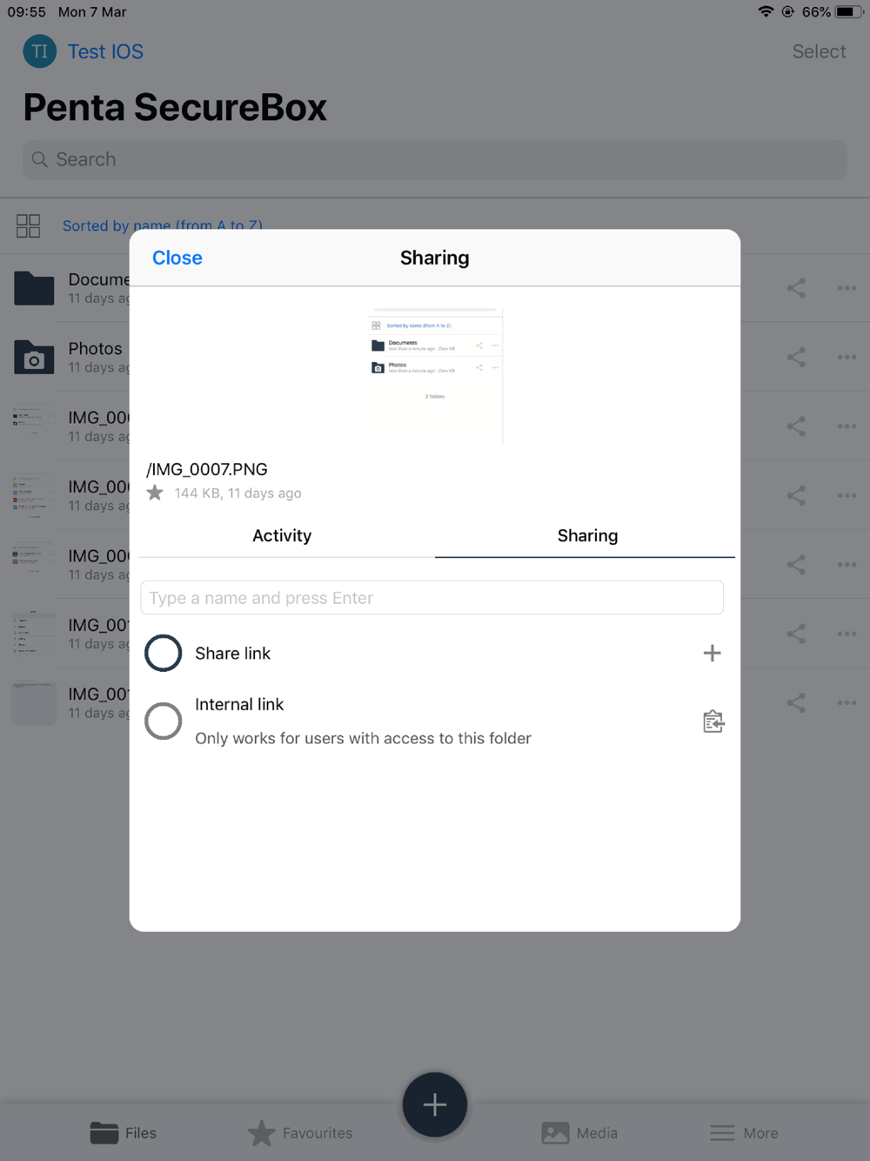Share the Photos folder
Image resolution: width=870 pixels, height=1161 pixels.
tap(796, 357)
